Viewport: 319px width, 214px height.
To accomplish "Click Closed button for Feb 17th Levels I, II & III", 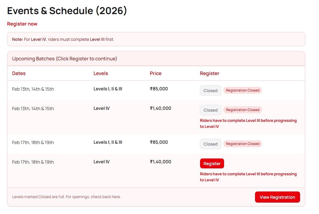I will pyautogui.click(x=210, y=144).
